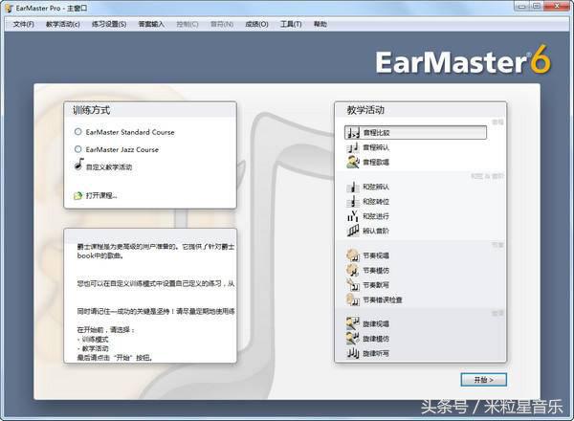The image size is (574, 421).
Task: Open the 成绩(O) menu
Action: [x=256, y=24]
